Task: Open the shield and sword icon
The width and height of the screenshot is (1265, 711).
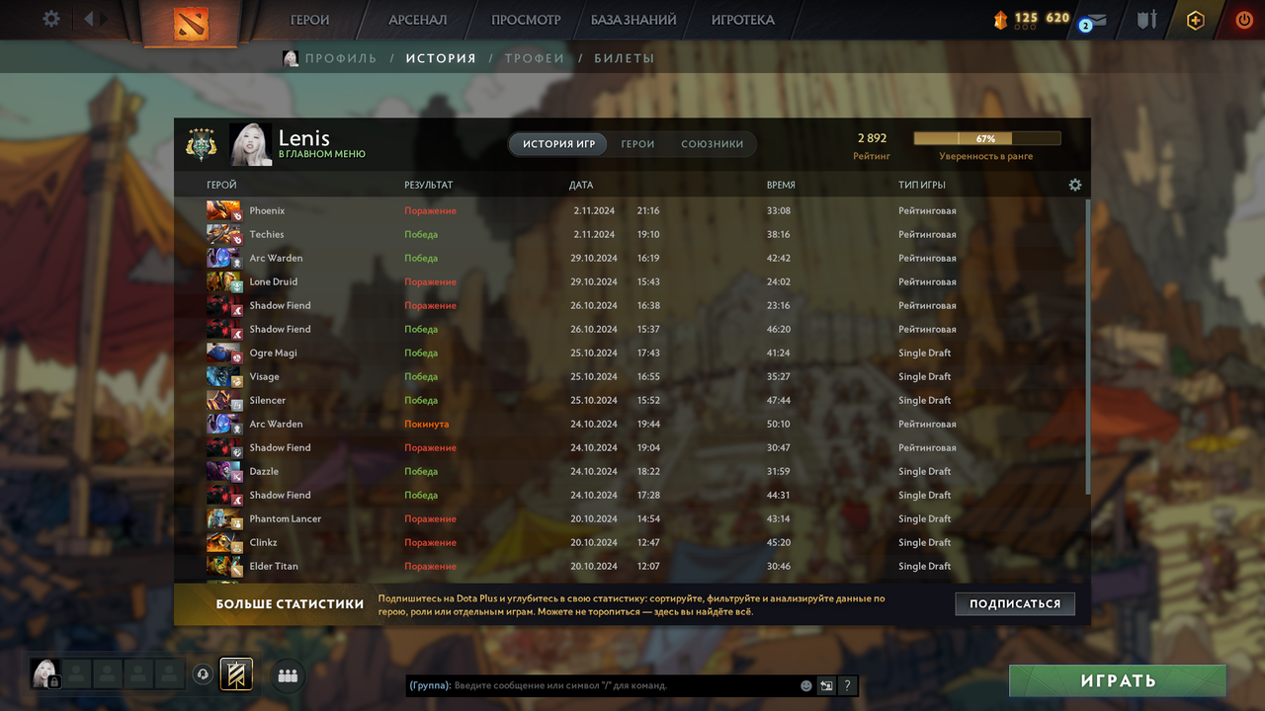Action: (x=1146, y=20)
